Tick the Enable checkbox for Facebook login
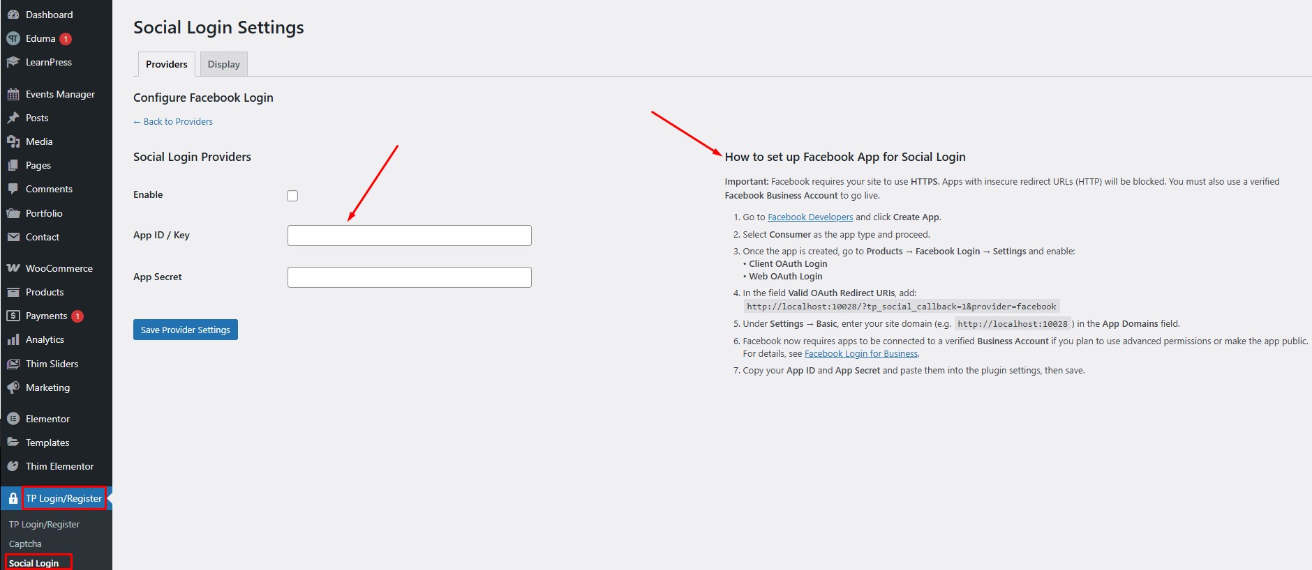The width and height of the screenshot is (1312, 570). (292, 196)
